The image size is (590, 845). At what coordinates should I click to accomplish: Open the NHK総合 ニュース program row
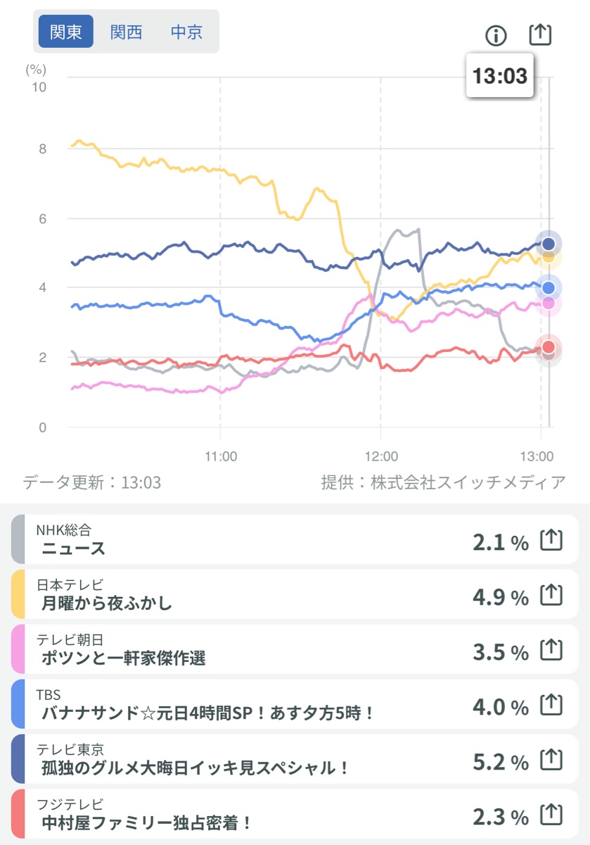tap(246, 539)
